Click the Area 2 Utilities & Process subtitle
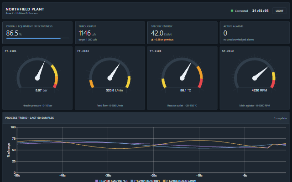The image size is (292, 182). tap(21, 13)
